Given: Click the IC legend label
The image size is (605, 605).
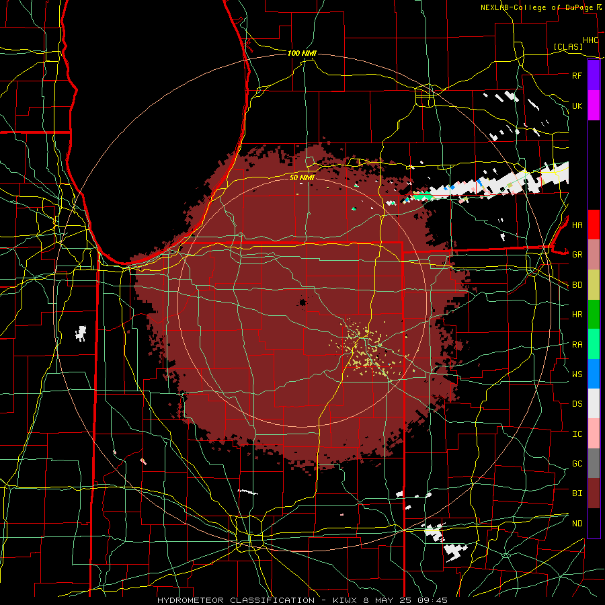Looking at the screenshot, I should tap(577, 434).
